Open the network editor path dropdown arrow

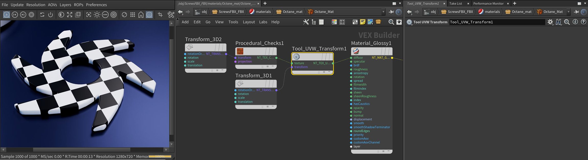tap(383, 12)
